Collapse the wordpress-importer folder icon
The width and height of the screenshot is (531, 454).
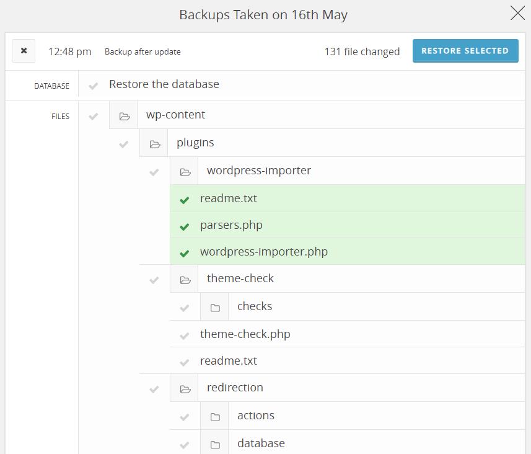[x=185, y=172]
